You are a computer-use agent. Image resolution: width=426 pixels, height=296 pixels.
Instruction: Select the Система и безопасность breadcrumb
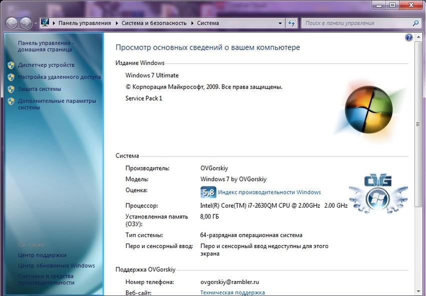coord(154,23)
